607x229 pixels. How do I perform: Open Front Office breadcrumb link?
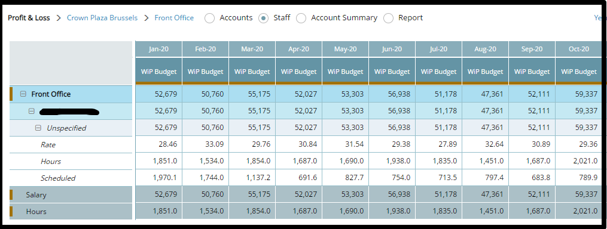pos(174,18)
